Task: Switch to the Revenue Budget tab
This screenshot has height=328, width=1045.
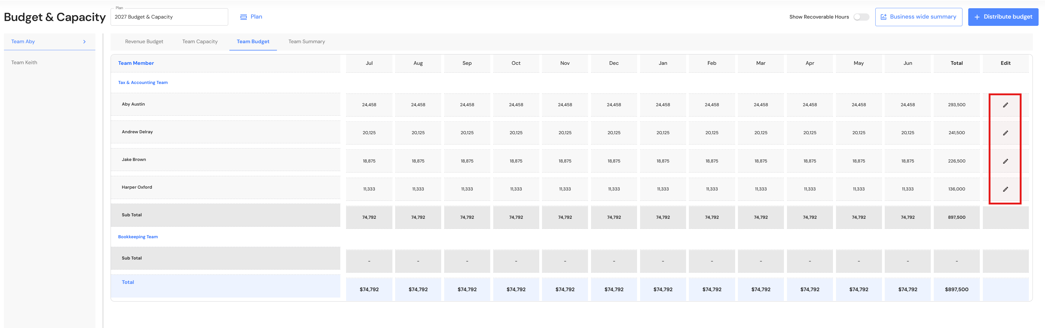Action: coord(144,42)
